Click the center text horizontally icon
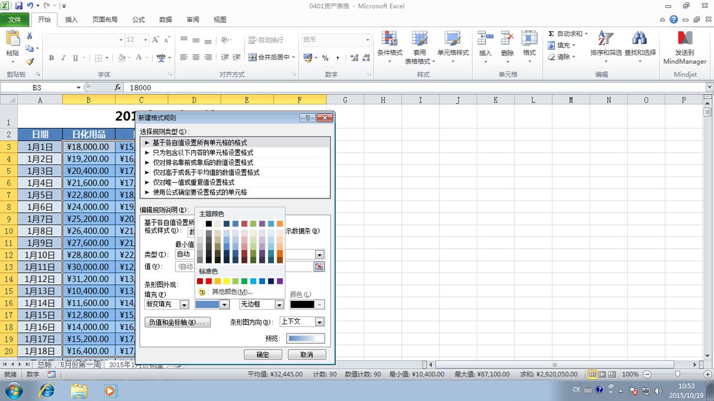 (196, 57)
